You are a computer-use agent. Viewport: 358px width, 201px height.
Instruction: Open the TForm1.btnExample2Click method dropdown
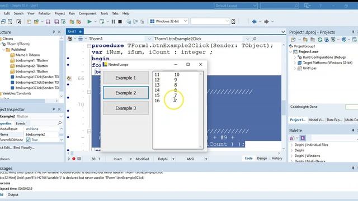coord(247,39)
